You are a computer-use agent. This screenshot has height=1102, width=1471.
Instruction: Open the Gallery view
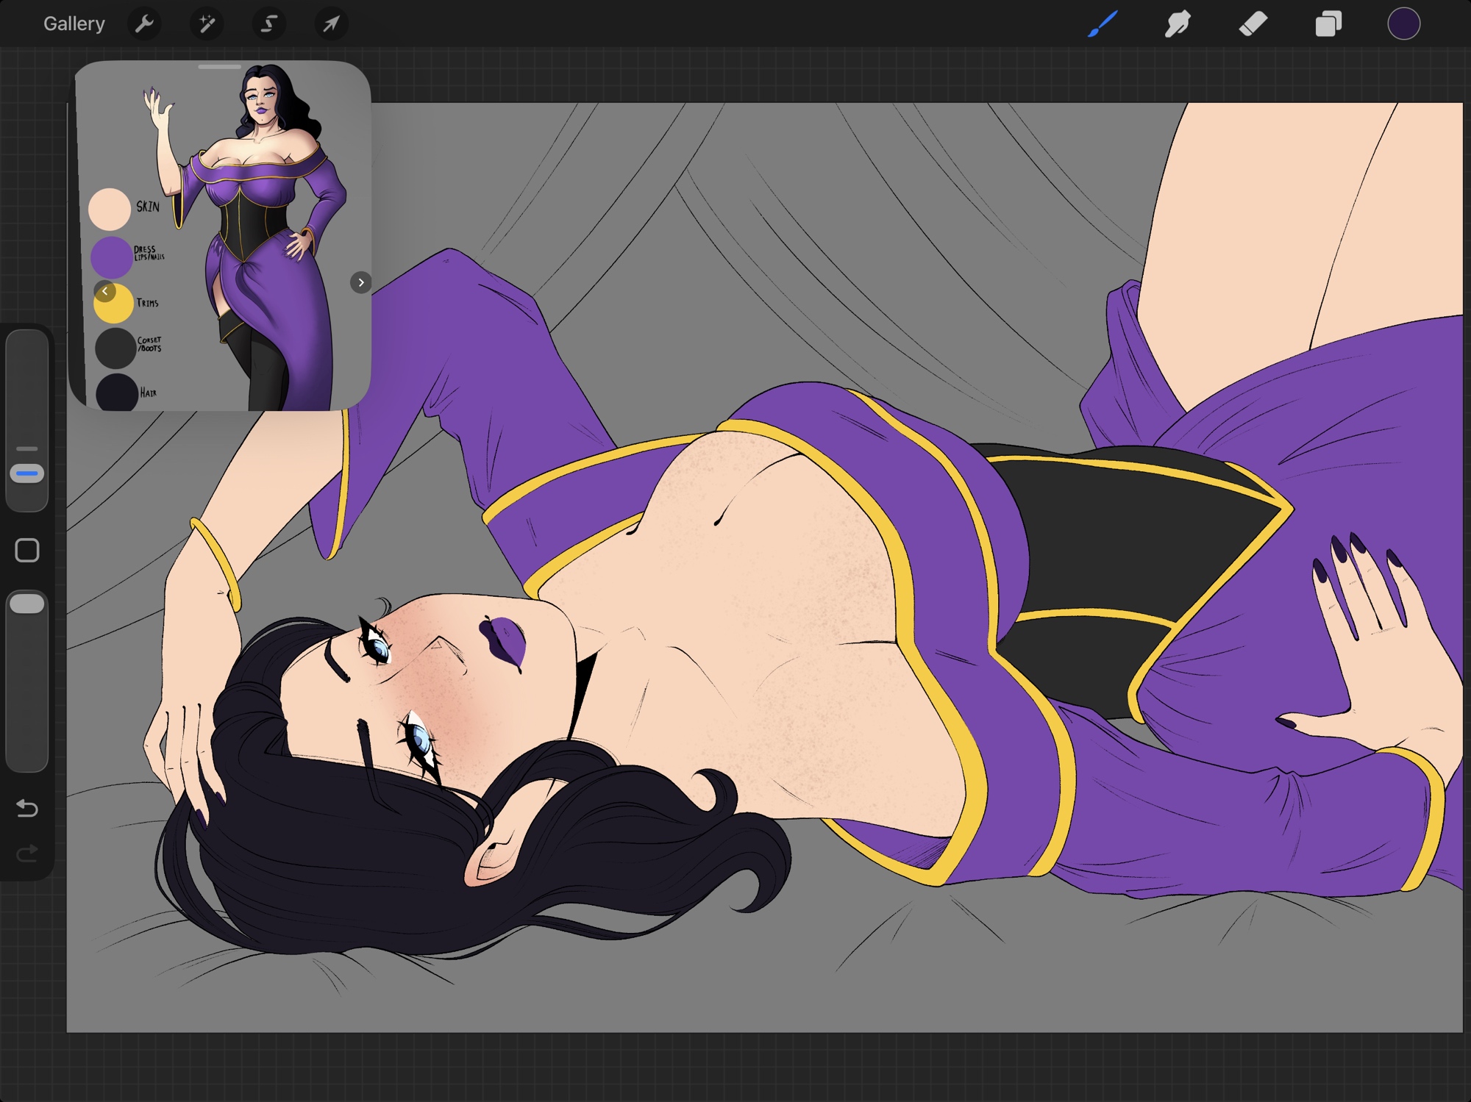[x=74, y=24]
